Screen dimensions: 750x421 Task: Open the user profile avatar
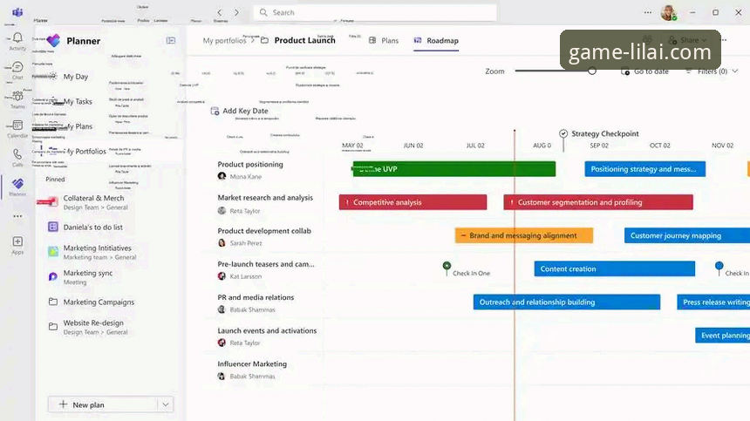point(668,12)
